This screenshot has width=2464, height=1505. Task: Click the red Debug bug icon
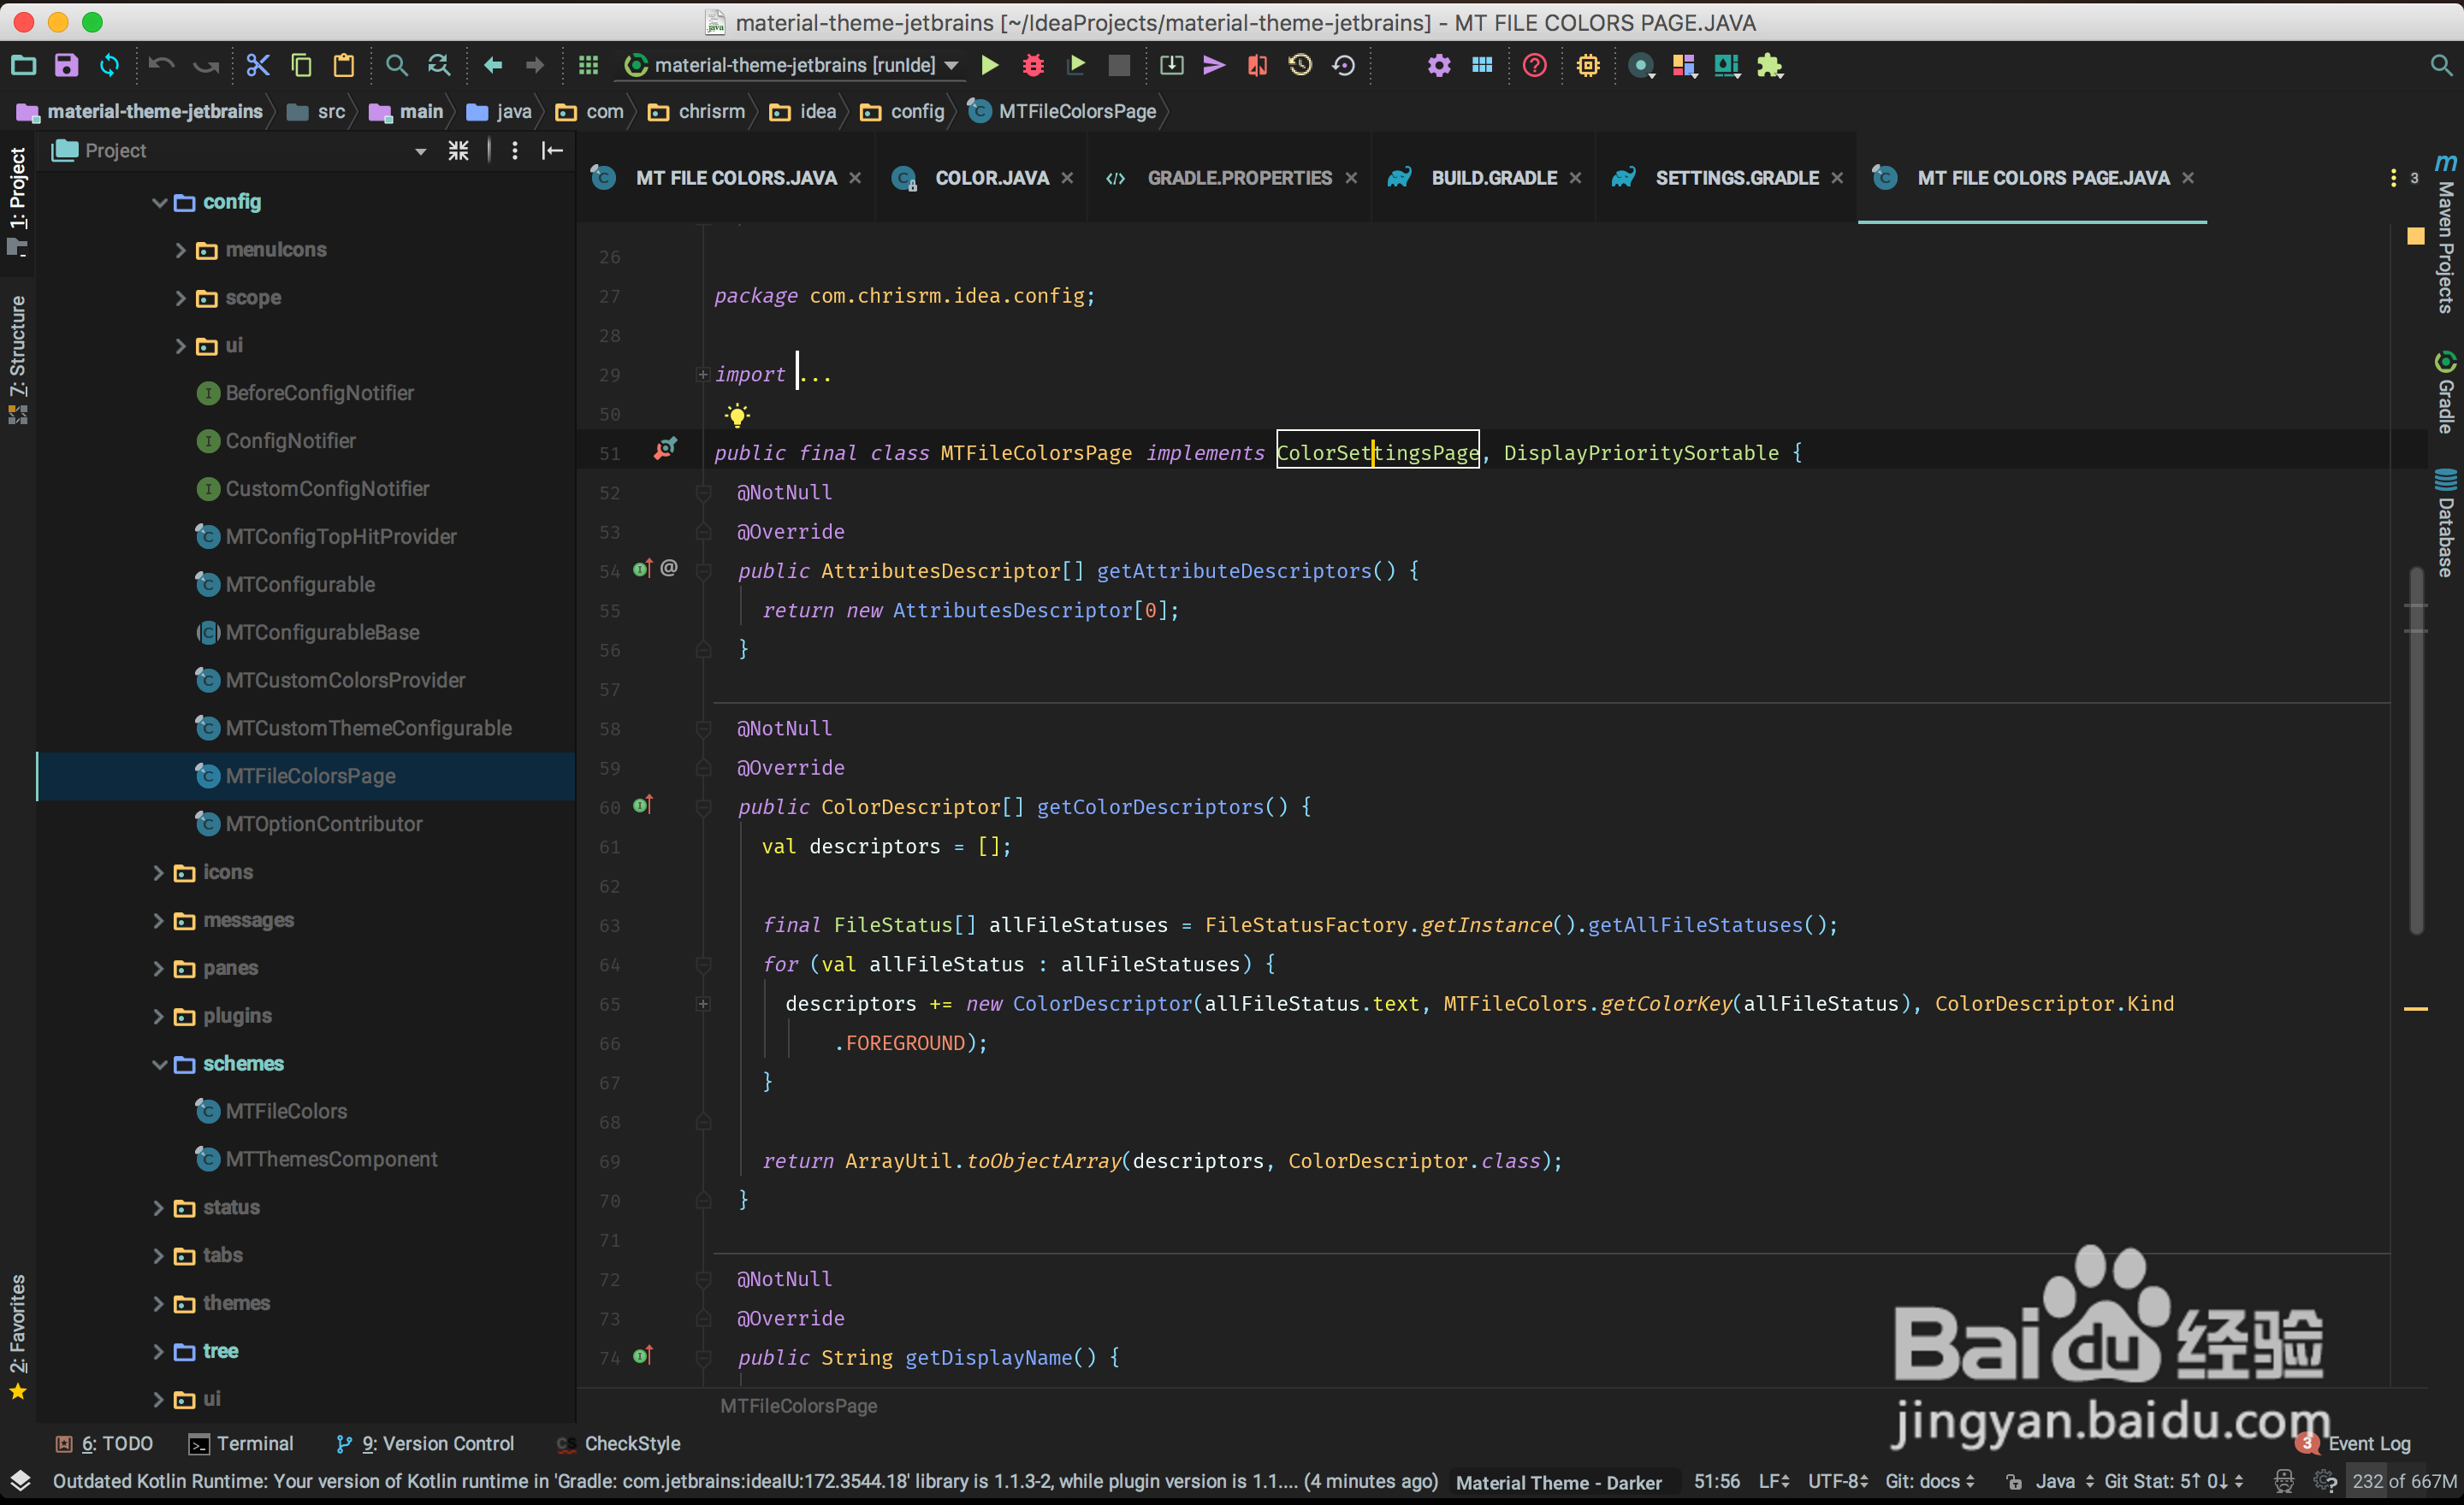(1033, 66)
